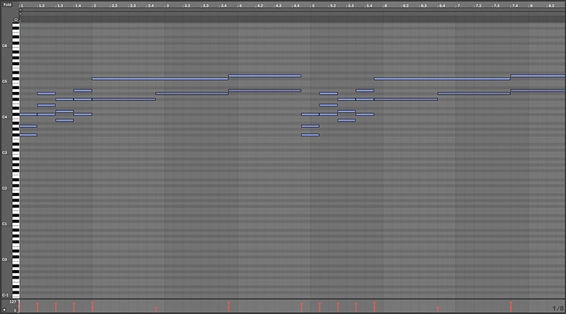
Task: Click the short velocity marker near 6.4
Action: [438, 309]
